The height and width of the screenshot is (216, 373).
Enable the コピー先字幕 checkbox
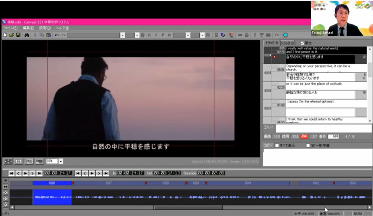[x=308, y=146]
